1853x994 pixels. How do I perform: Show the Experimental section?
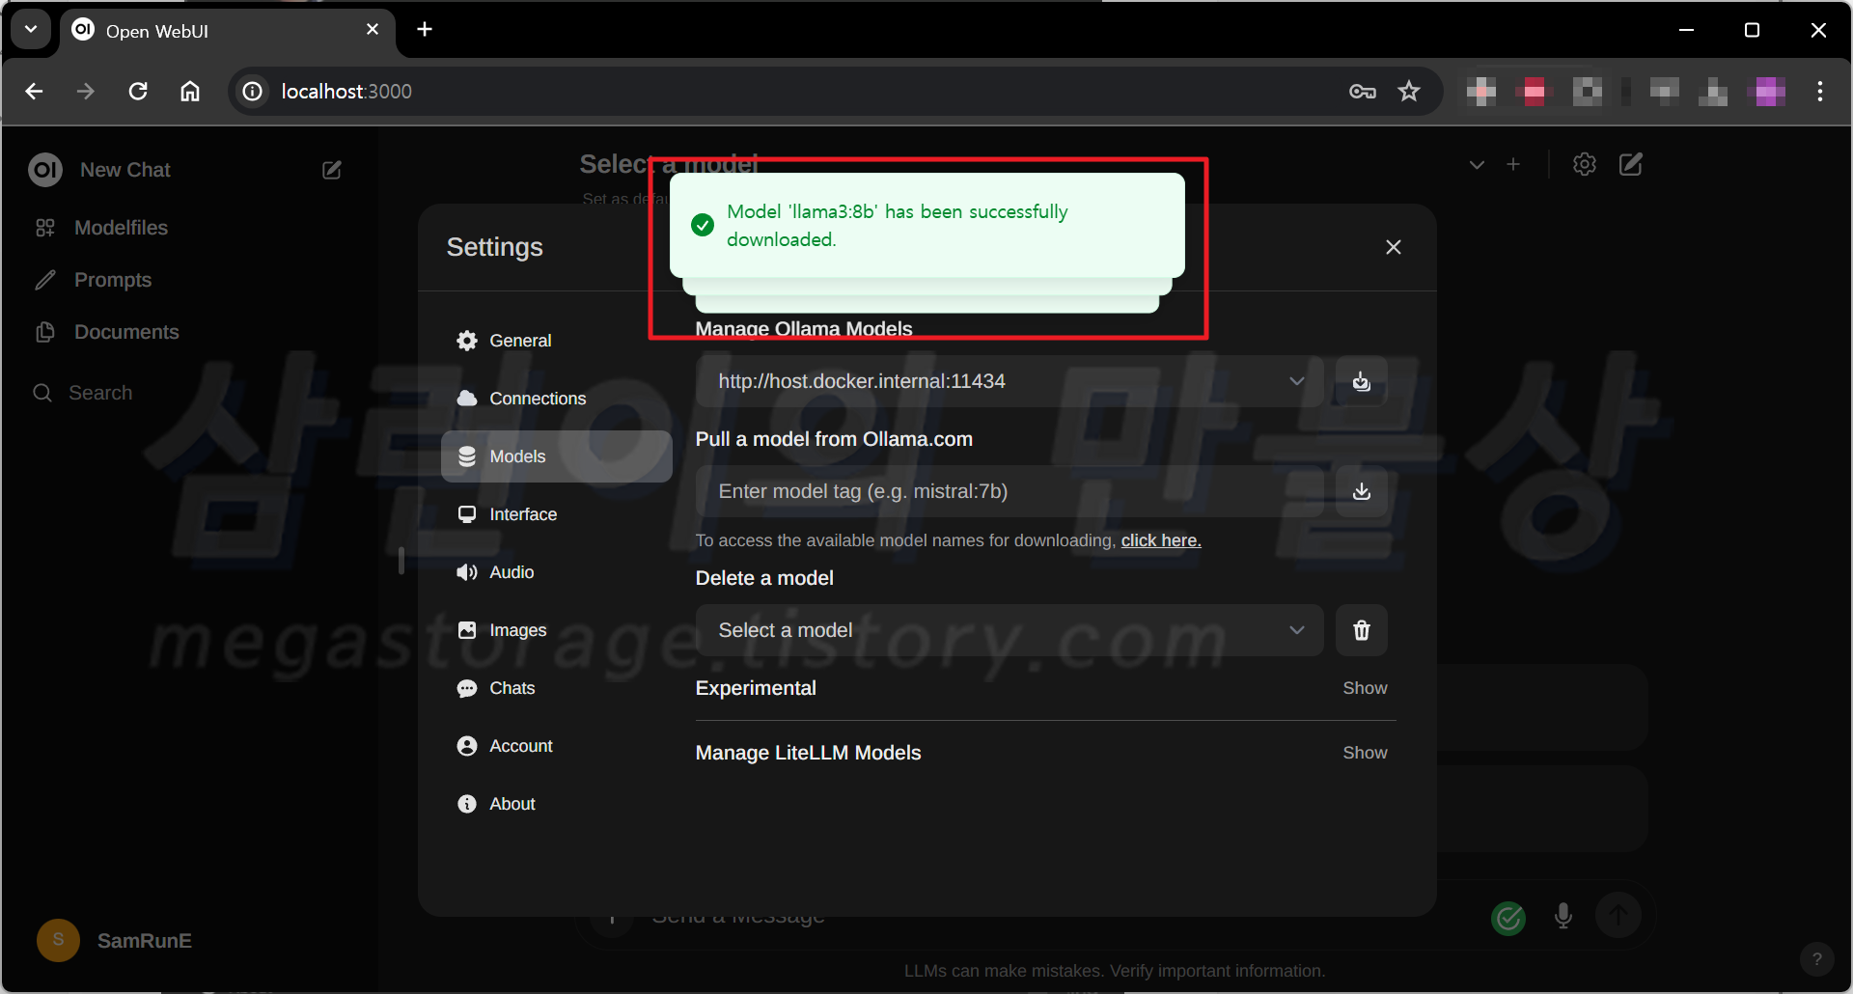(1365, 688)
